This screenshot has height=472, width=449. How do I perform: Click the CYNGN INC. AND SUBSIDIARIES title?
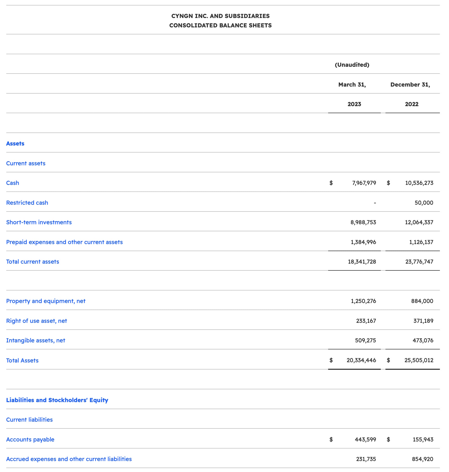tap(221, 16)
